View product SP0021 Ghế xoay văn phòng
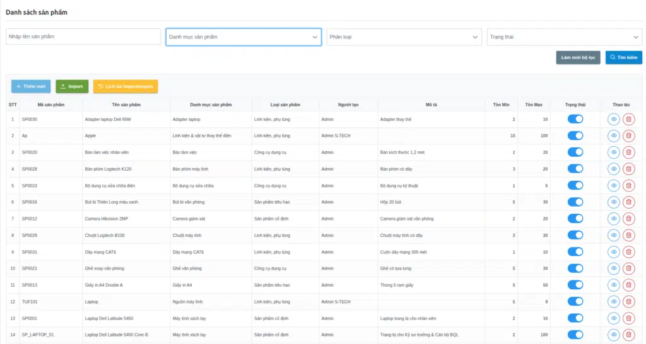The height and width of the screenshot is (344, 646). tap(613, 268)
